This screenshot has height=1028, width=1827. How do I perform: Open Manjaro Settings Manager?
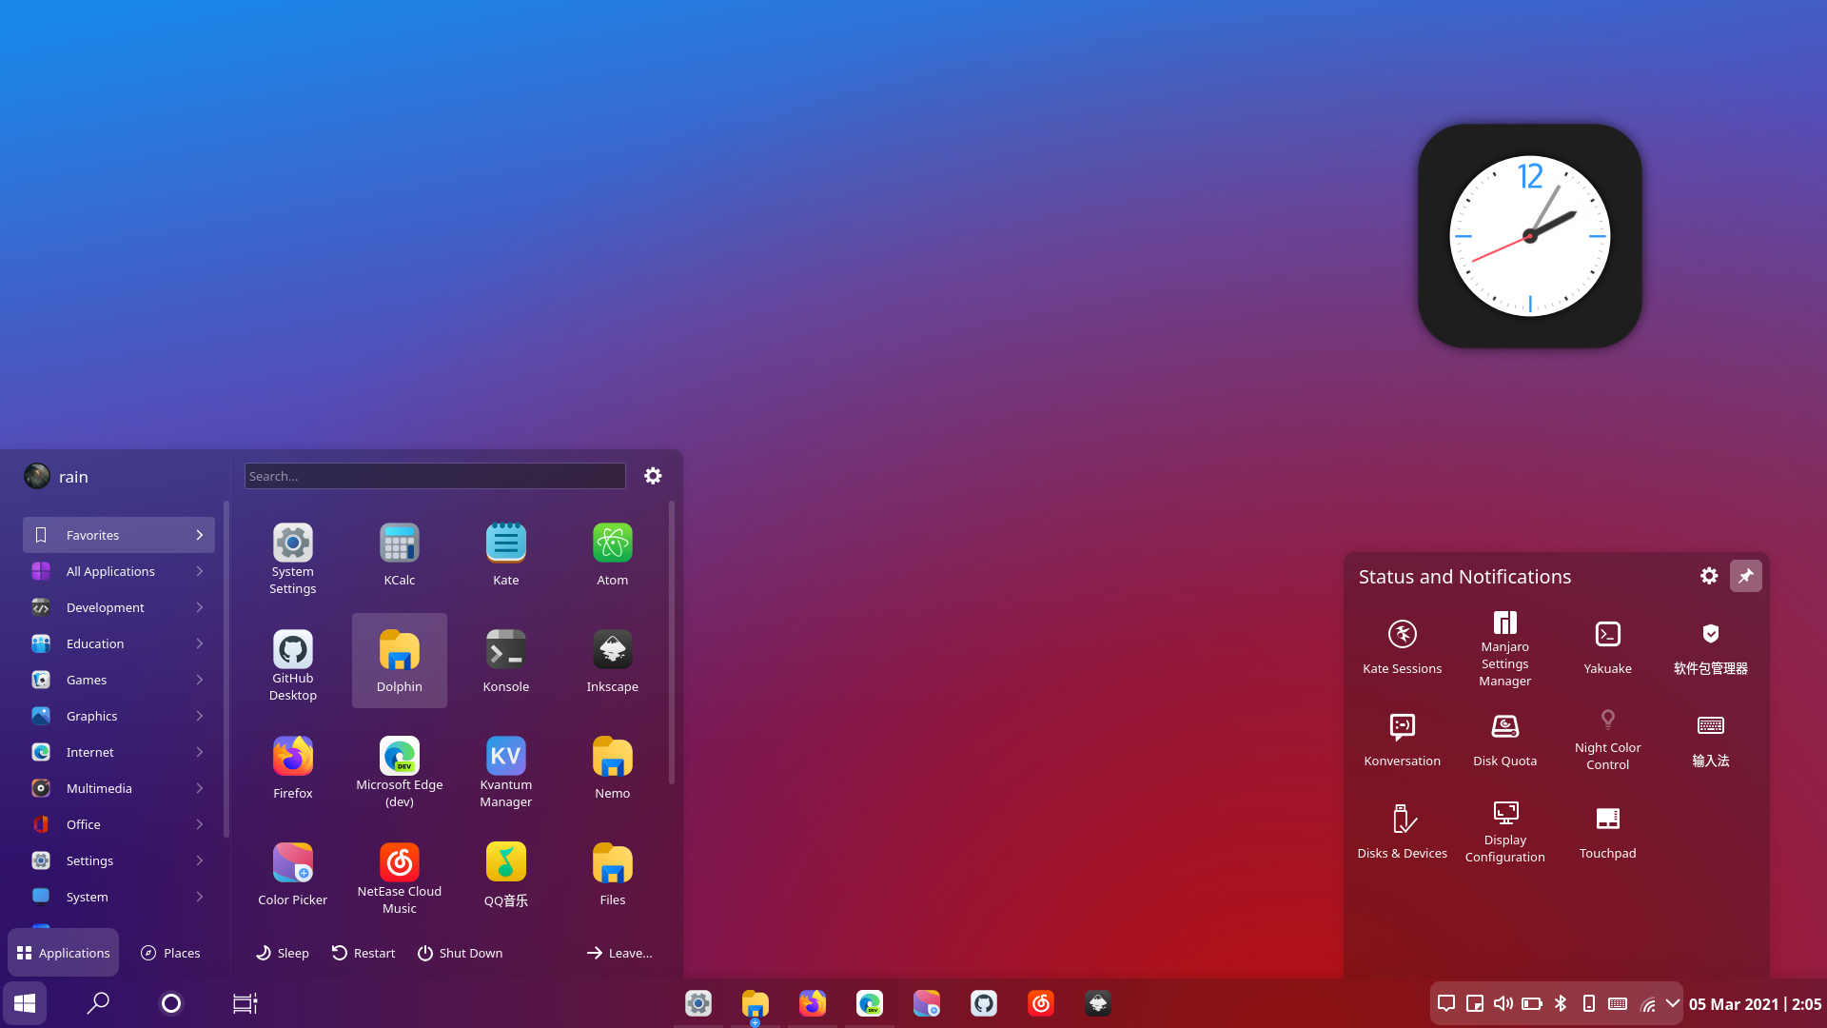(1504, 647)
